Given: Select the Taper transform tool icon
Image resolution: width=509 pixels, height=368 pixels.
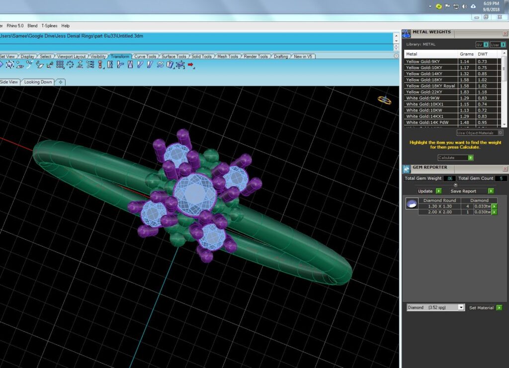Looking at the screenshot, I should tap(130, 65).
